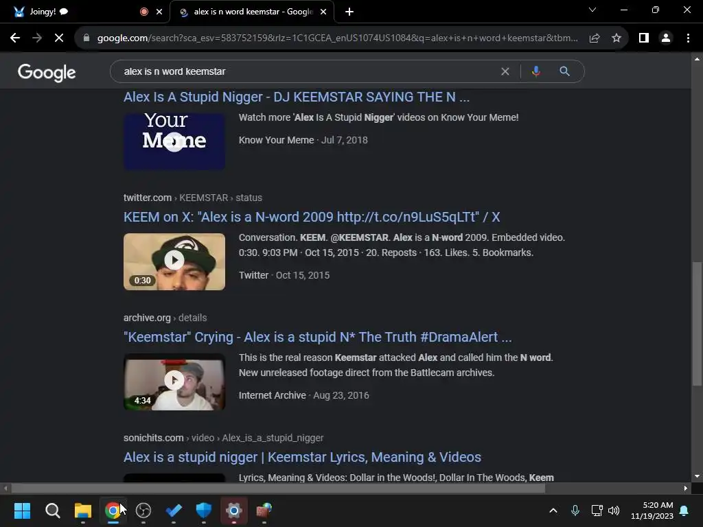703x527 pixels.
Task: Go to the Google homepage logo
Action: [x=47, y=72]
